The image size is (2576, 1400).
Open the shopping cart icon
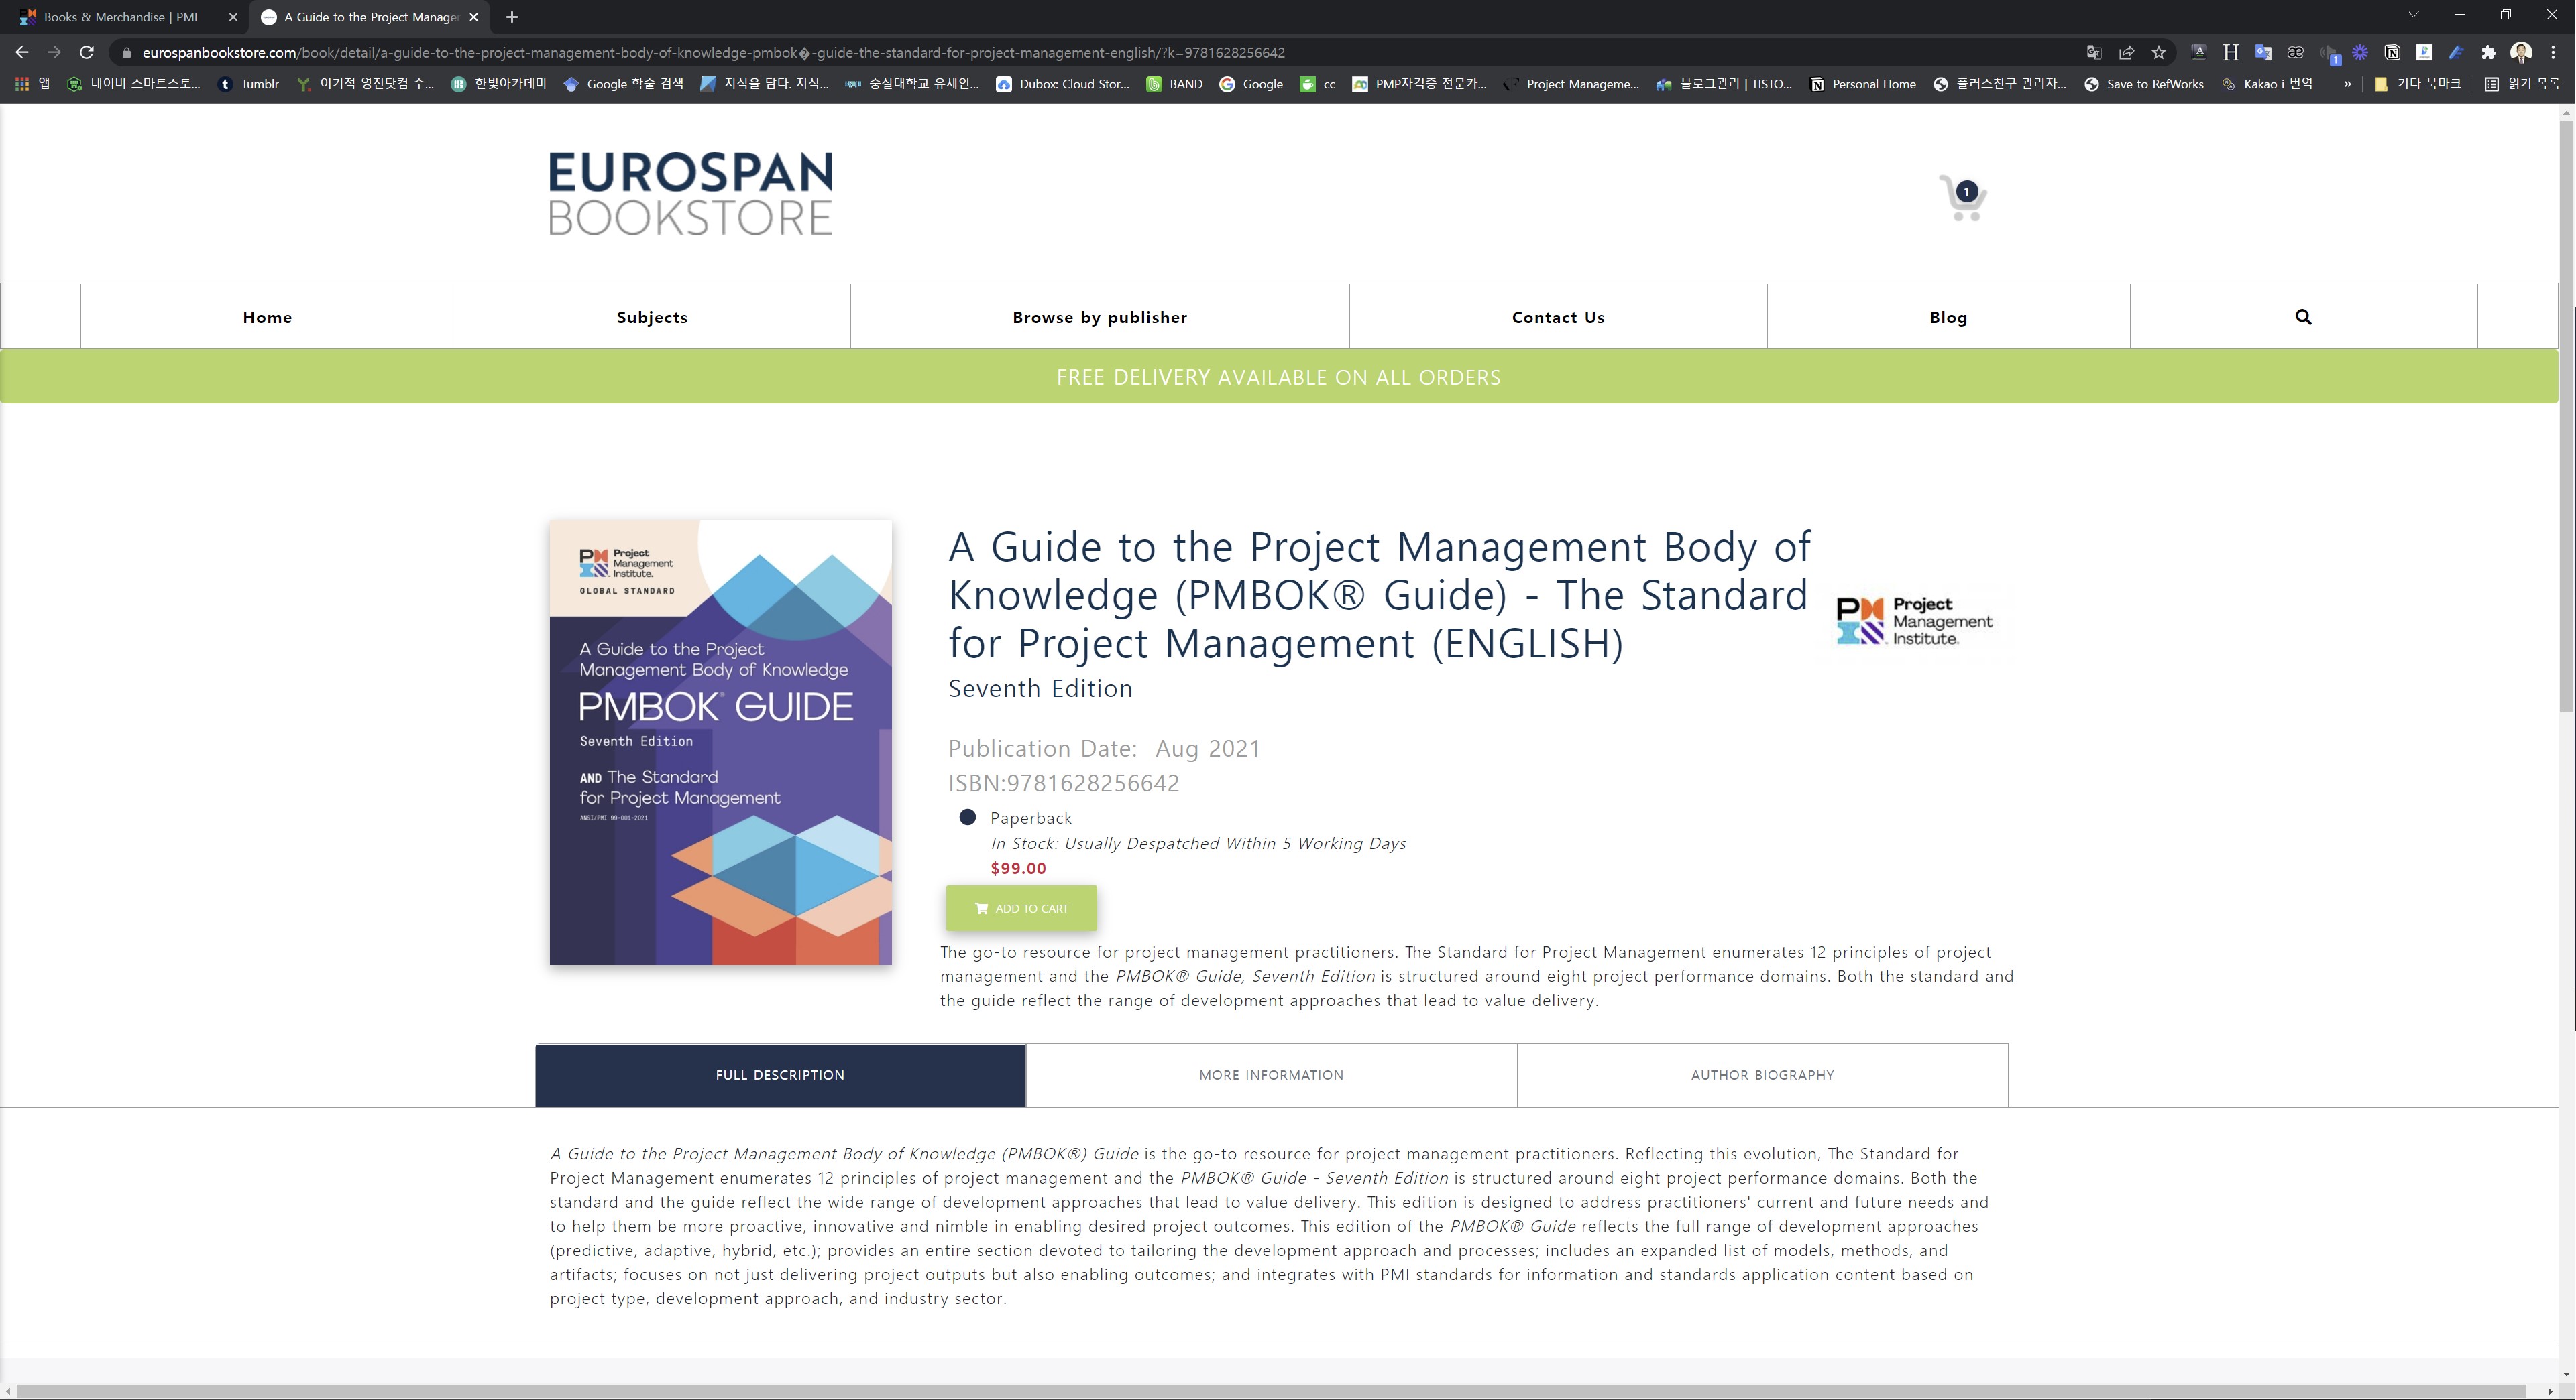[1962, 198]
